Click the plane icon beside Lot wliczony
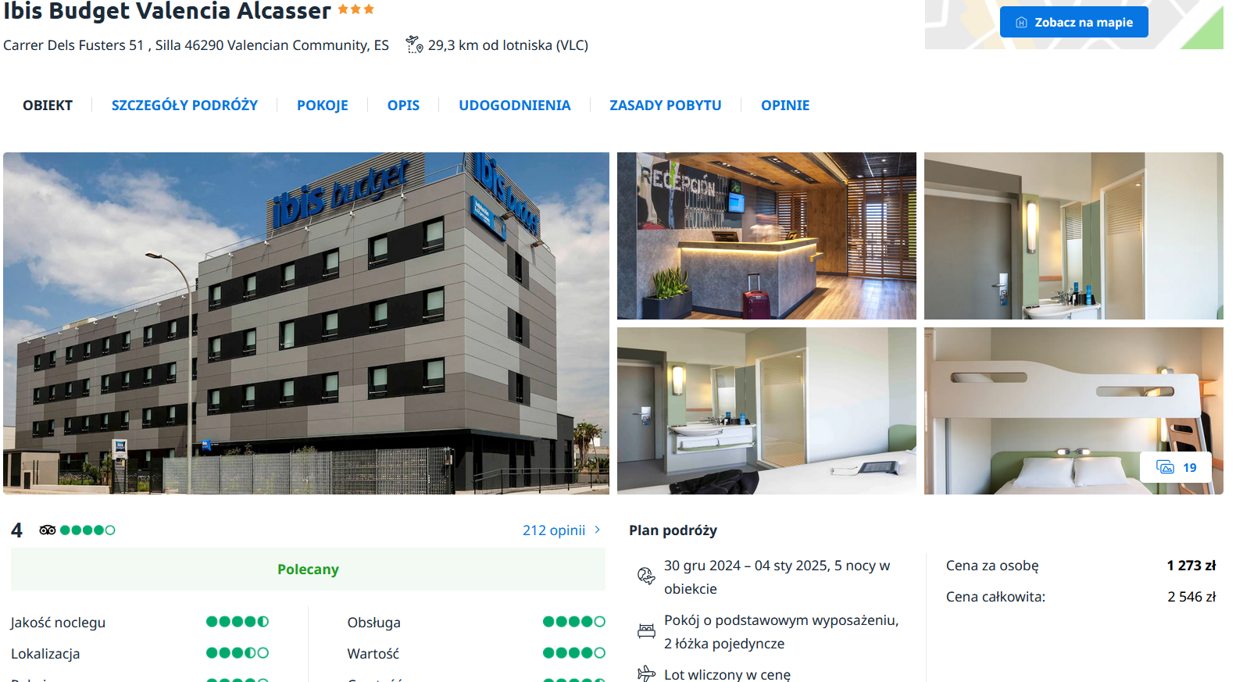Image resolution: width=1236 pixels, height=682 pixels. (646, 673)
